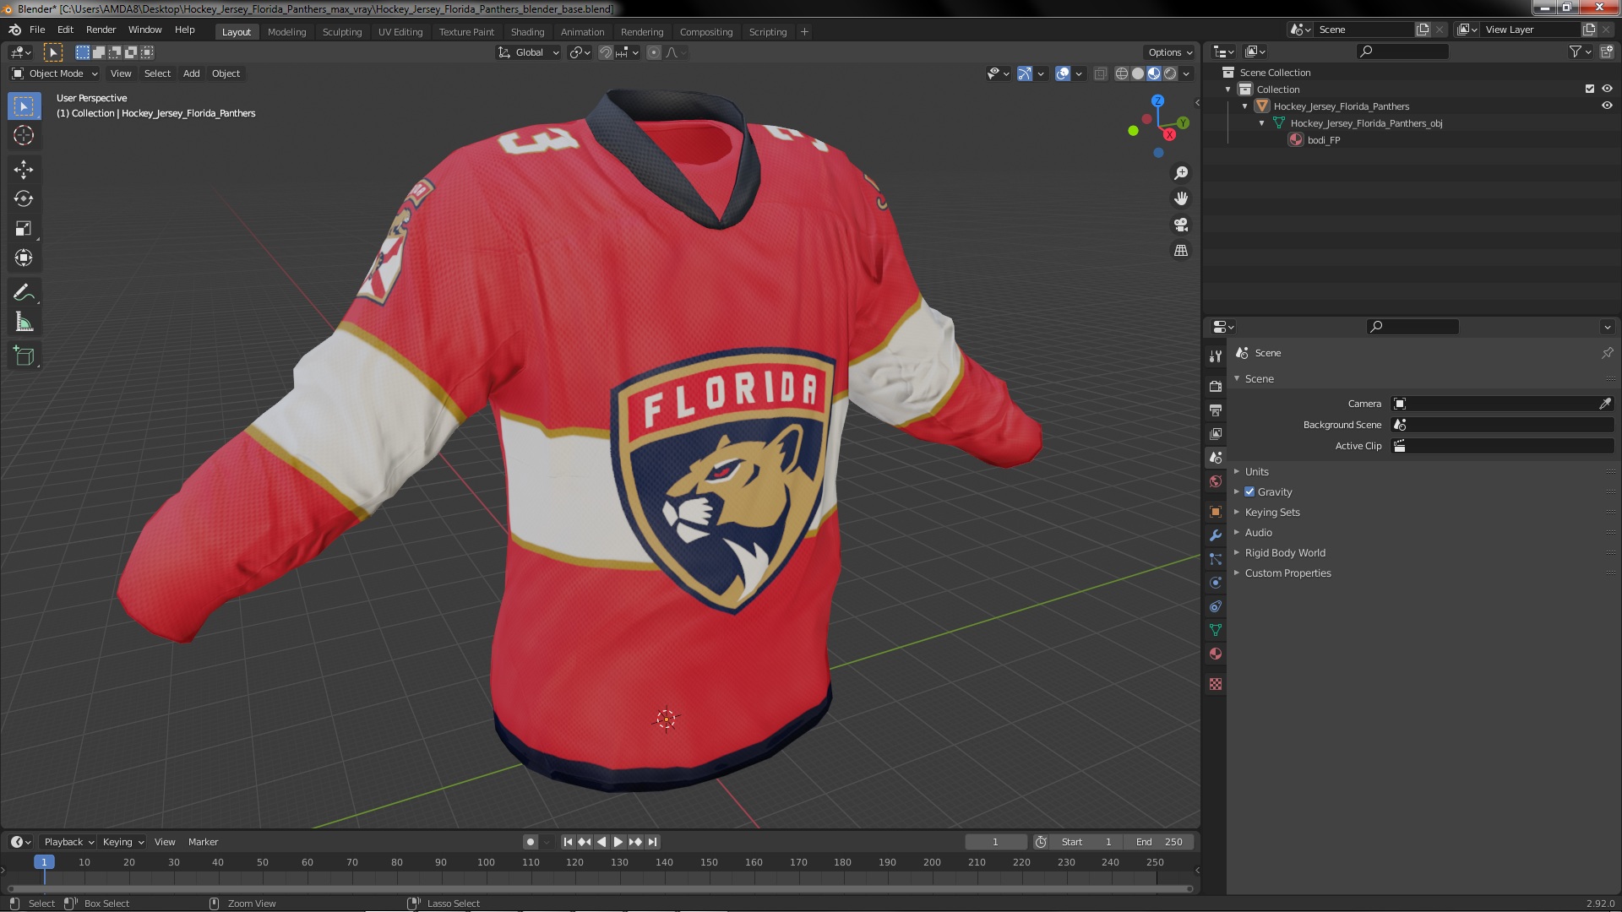Click the Add menu in viewport header
Viewport: 1622px width, 912px height.
point(192,73)
